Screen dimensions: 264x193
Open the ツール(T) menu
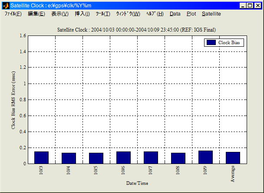click(x=103, y=14)
